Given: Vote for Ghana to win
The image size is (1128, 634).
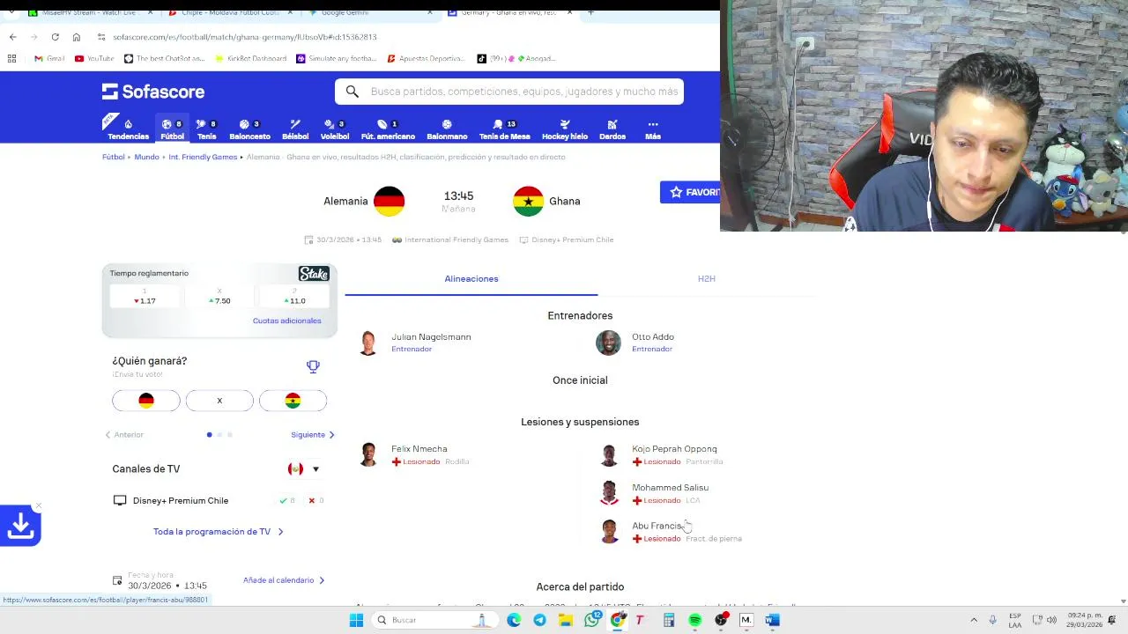Looking at the screenshot, I should (x=293, y=401).
